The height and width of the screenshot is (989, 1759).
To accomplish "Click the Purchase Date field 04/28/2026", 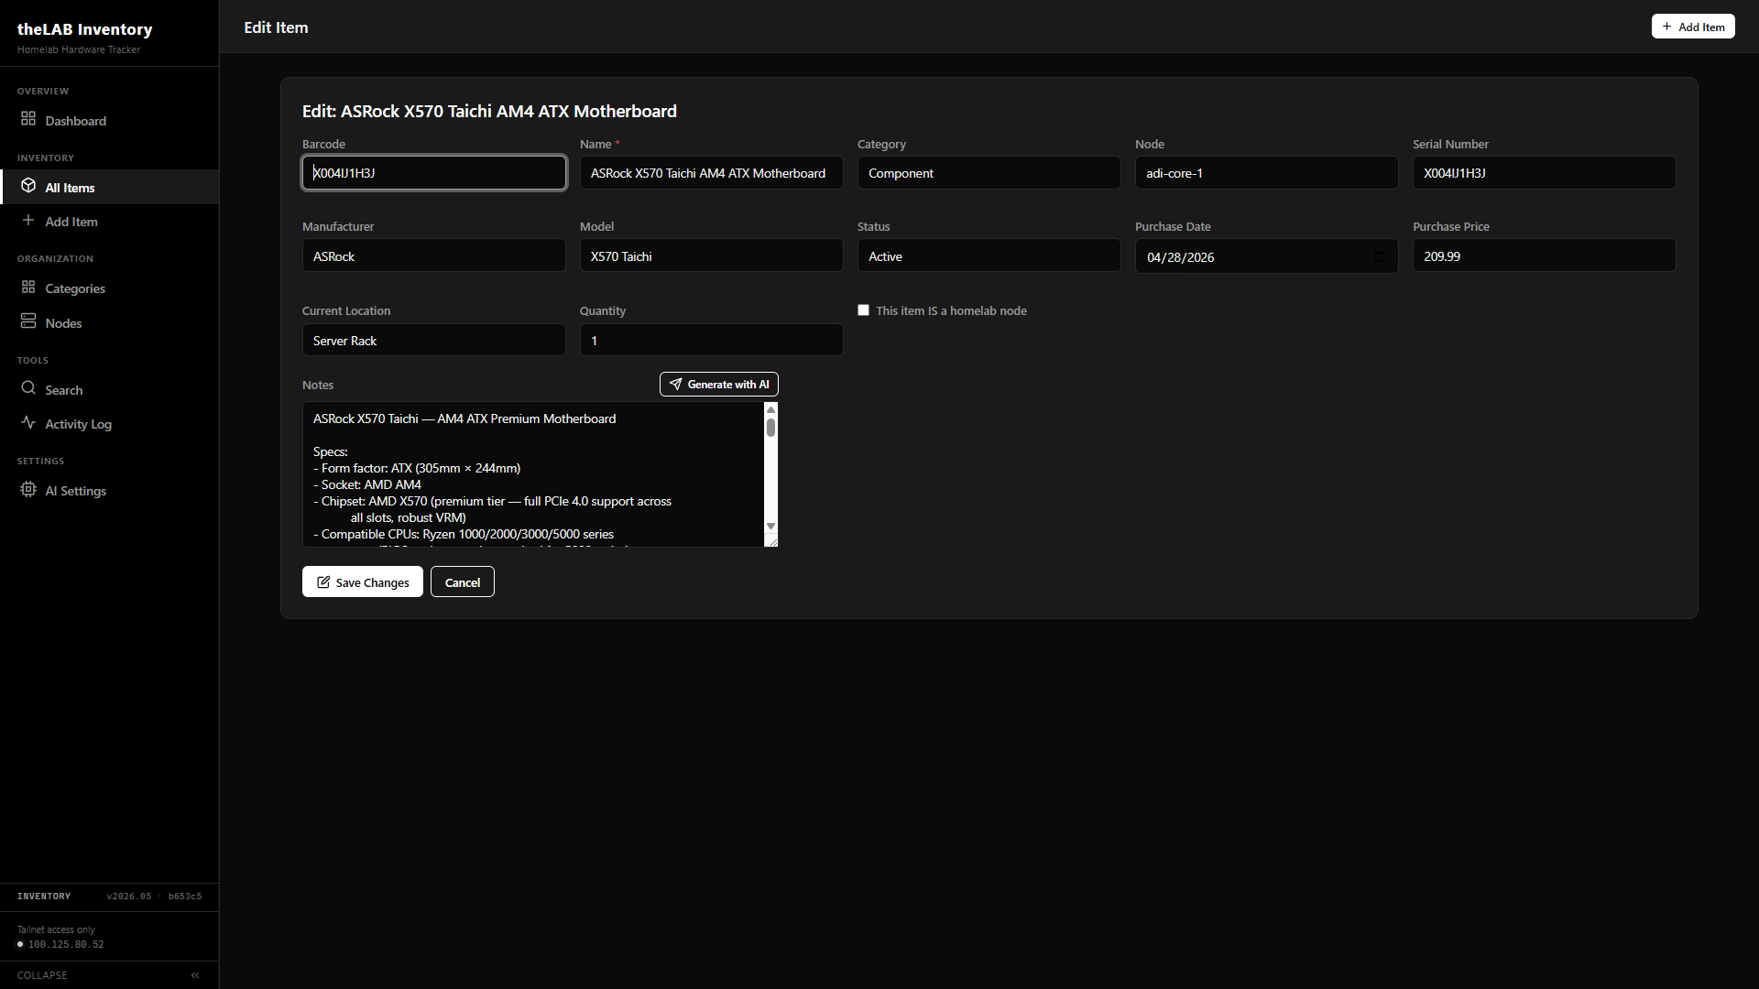I will (1266, 256).
